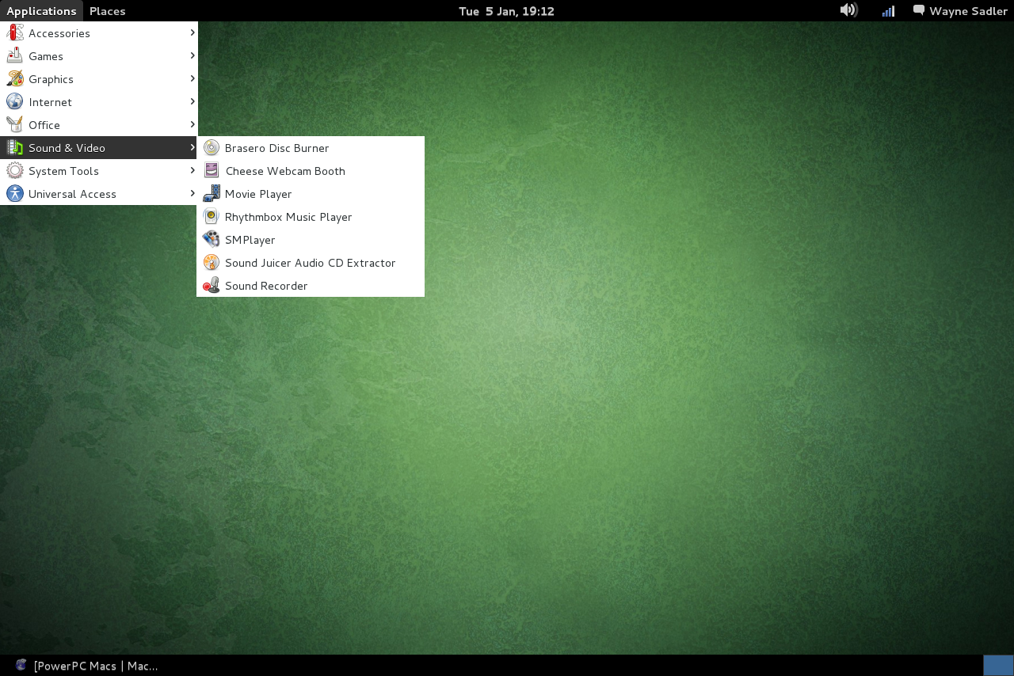The width and height of the screenshot is (1014, 676).
Task: Start the Movie Player application
Action: (257, 194)
